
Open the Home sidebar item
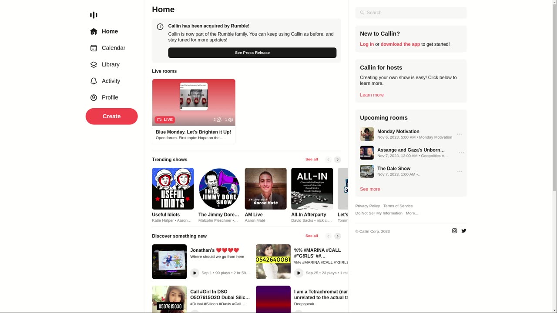[x=104, y=31]
